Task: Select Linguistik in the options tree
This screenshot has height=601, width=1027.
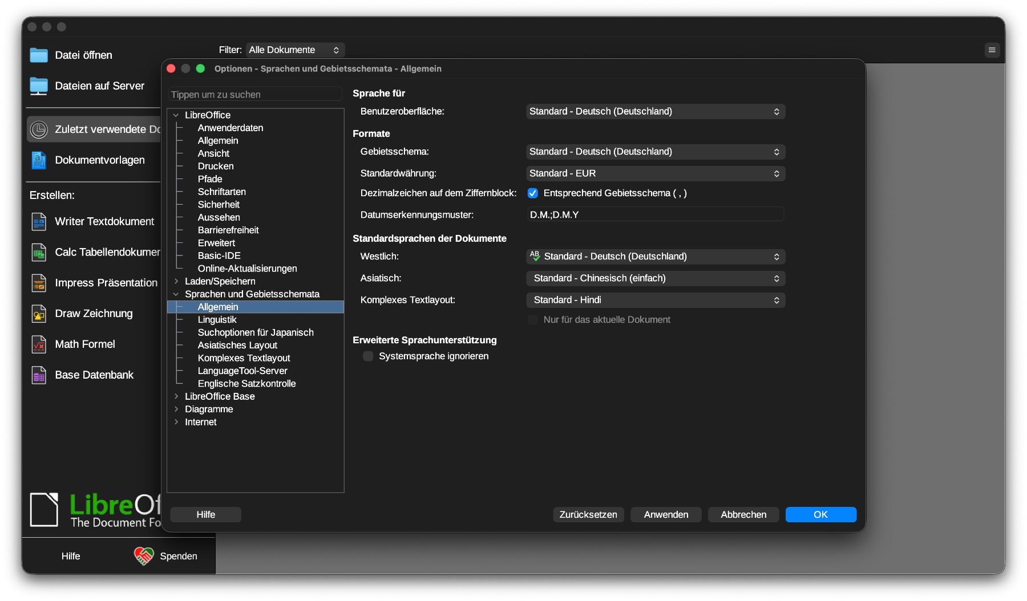Action: 217,320
